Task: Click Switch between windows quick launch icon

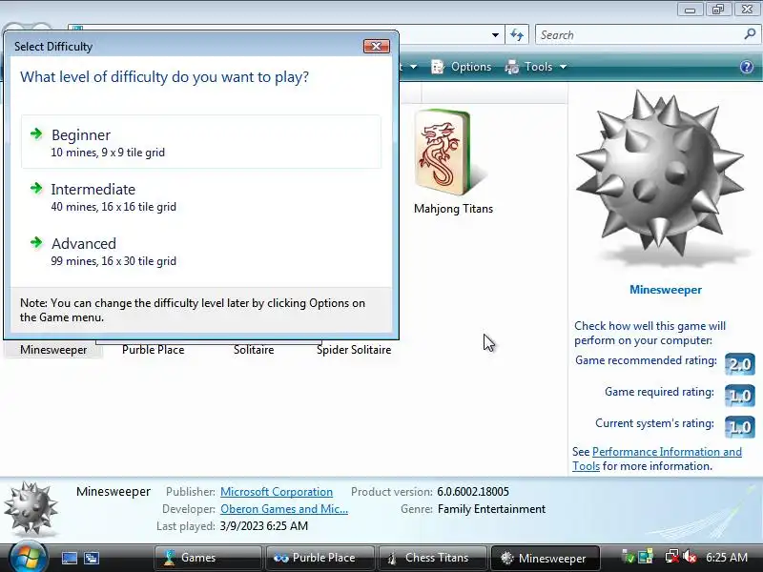Action: pyautogui.click(x=92, y=558)
